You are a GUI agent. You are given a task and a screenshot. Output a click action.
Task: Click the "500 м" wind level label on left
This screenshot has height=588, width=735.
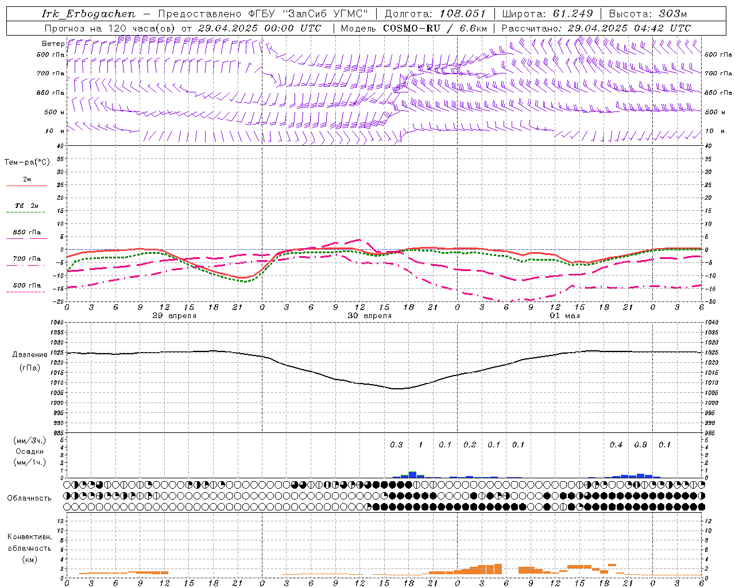pos(55,112)
